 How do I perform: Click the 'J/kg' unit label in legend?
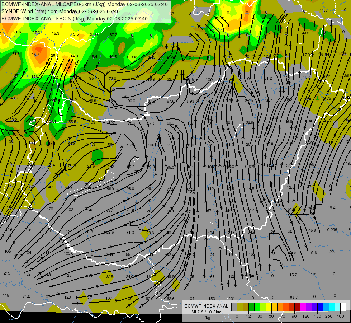(207, 318)
